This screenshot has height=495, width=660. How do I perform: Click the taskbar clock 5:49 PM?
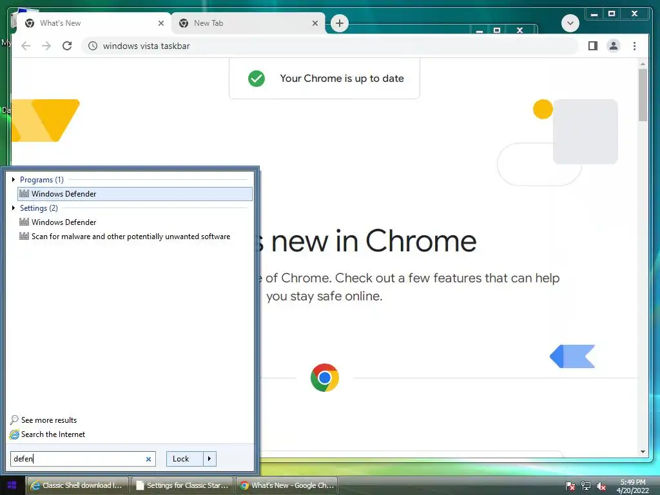point(633,482)
